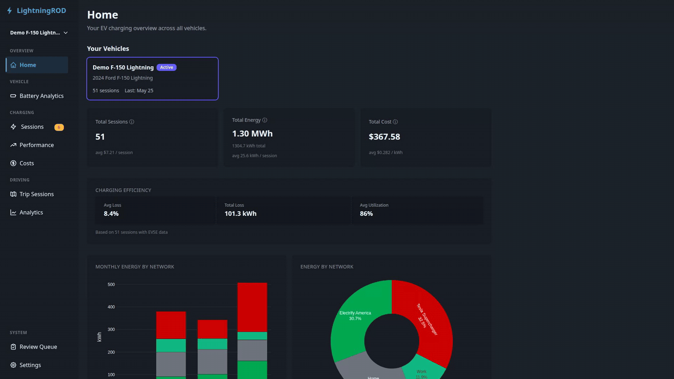Image resolution: width=674 pixels, height=379 pixels.
Task: Click the info icon beside Total Cost
Action: coord(395,122)
